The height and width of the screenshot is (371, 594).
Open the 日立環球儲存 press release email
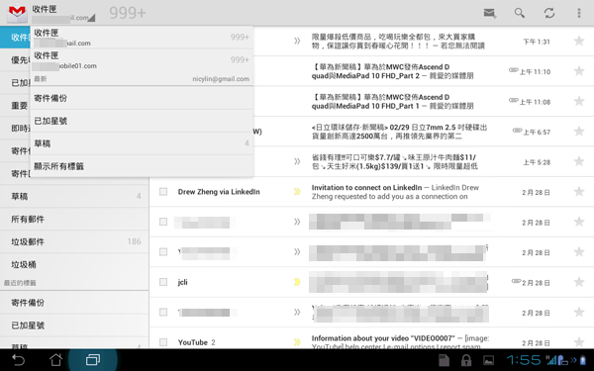[x=399, y=132]
